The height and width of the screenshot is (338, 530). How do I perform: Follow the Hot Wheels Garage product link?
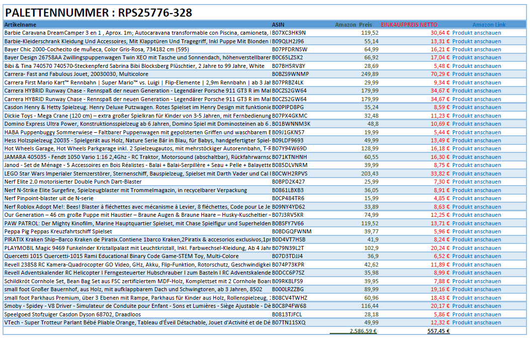pos(476,149)
